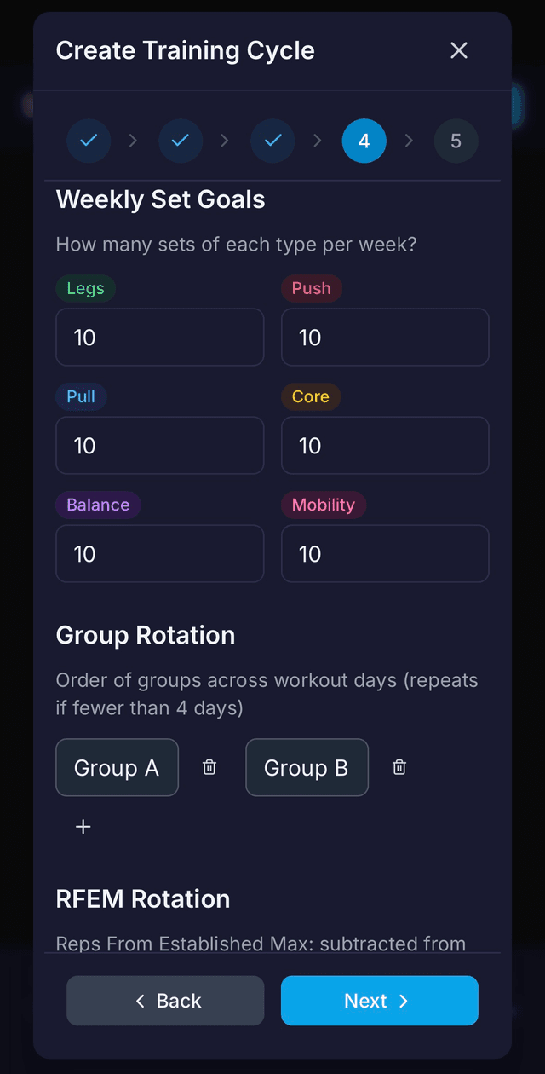
Task: Click the plus icon to add a group
Action: click(83, 826)
